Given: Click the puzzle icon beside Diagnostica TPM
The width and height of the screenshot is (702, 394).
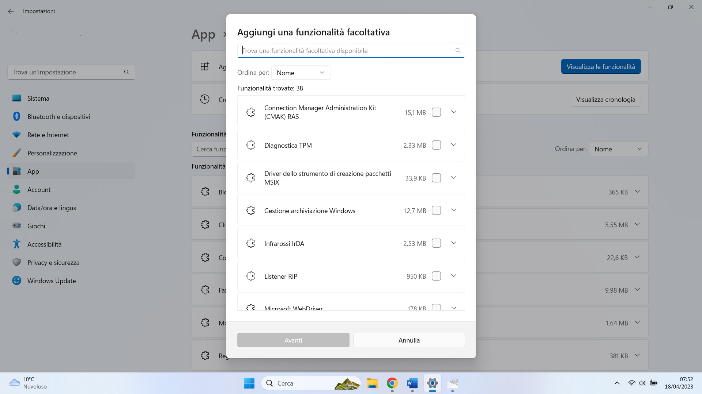Looking at the screenshot, I should pyautogui.click(x=250, y=145).
